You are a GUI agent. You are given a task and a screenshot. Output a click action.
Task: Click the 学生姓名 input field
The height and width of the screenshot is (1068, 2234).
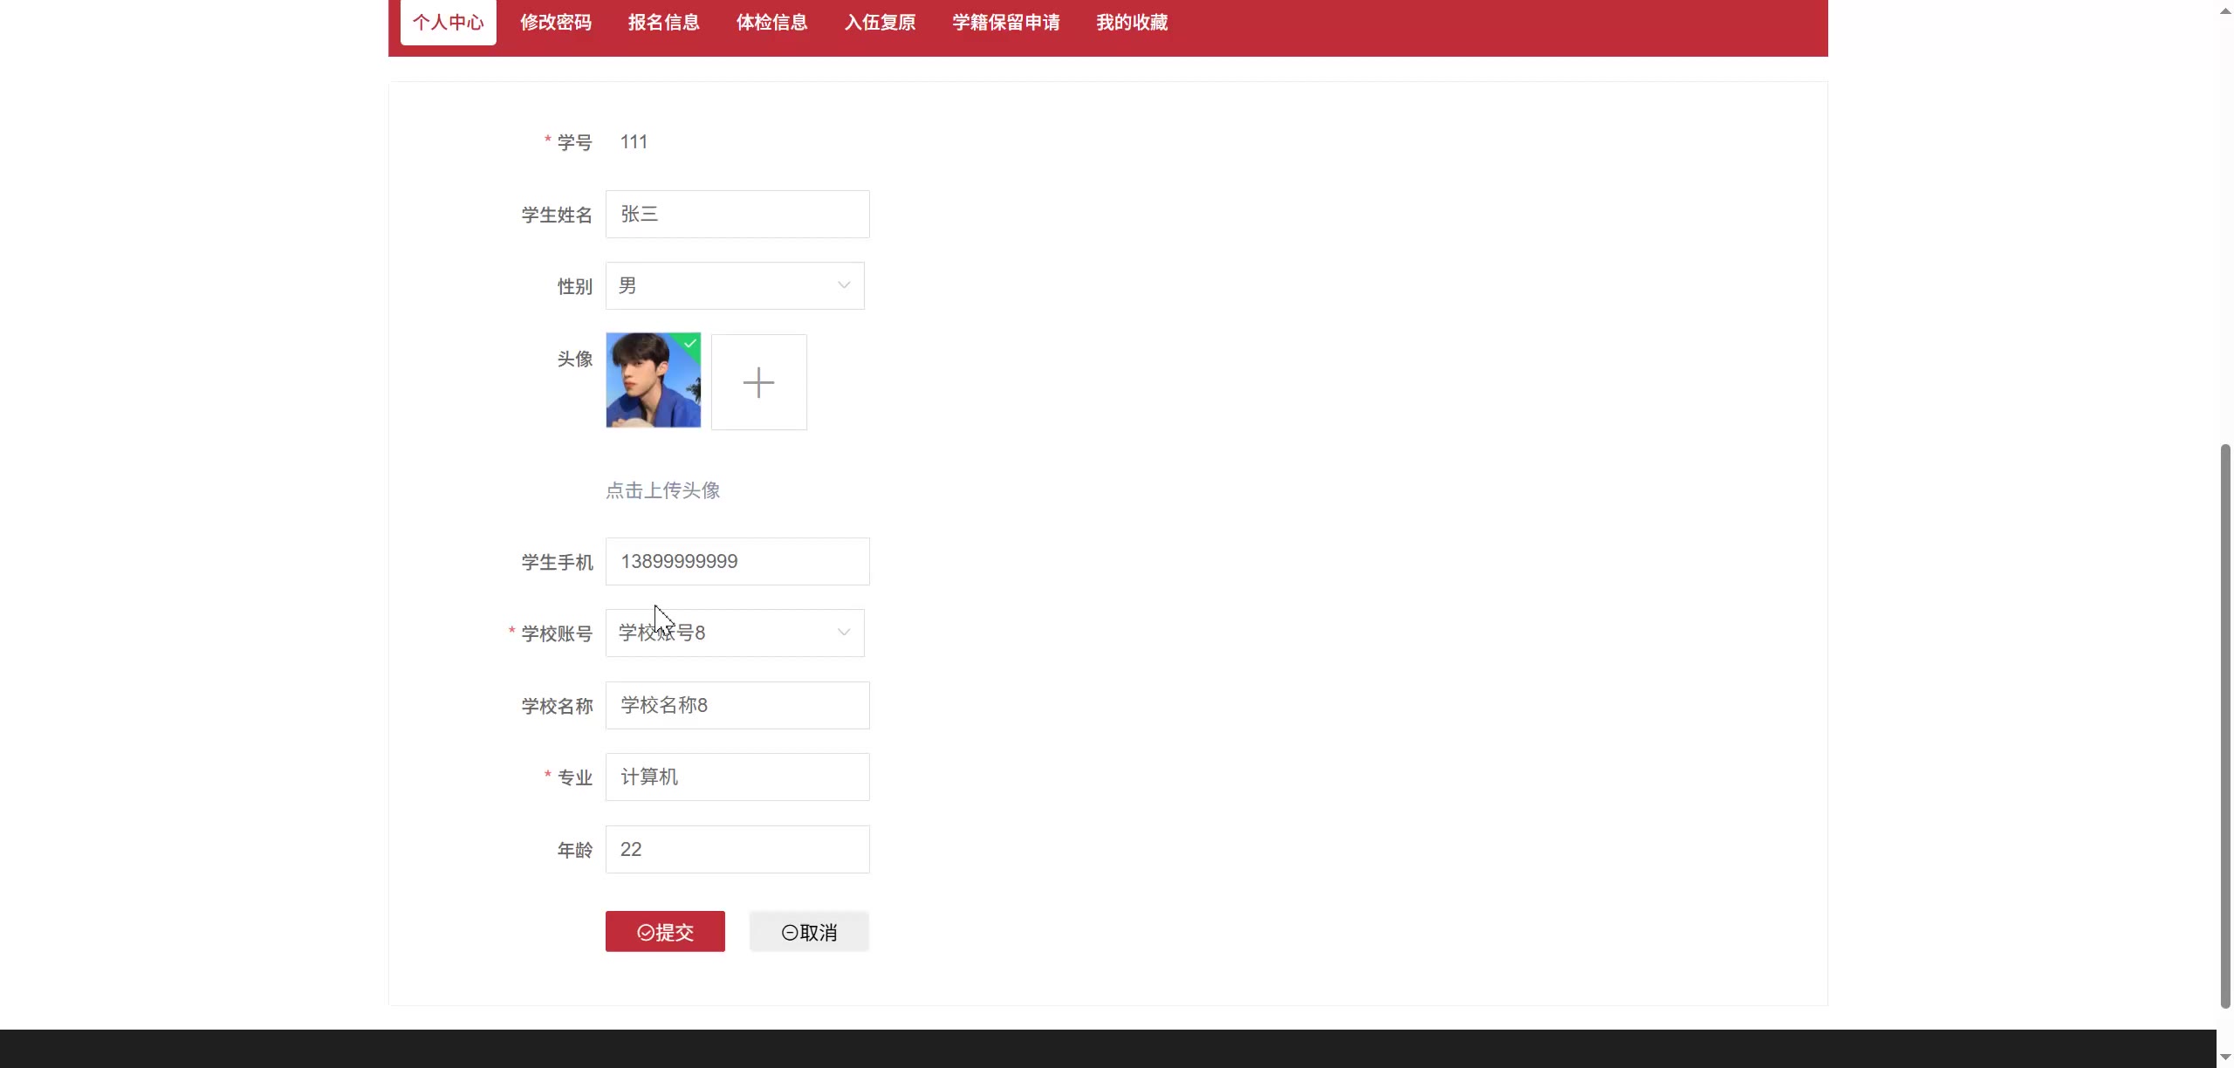click(737, 215)
